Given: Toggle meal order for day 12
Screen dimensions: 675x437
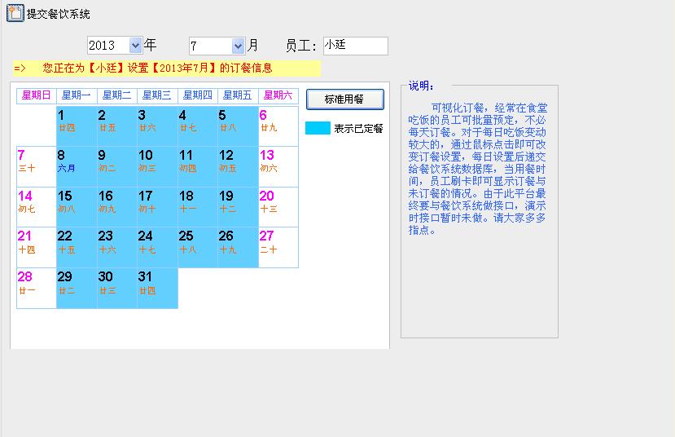Looking at the screenshot, I should [238, 167].
